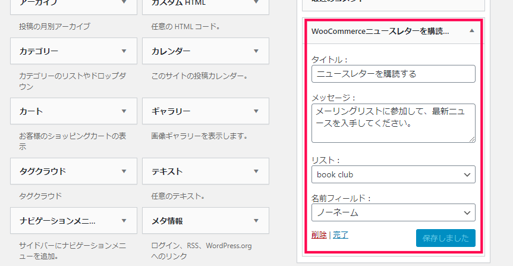Image resolution: width=513 pixels, height=266 pixels.
Task: Select the カート widget title
Action: coord(31,111)
